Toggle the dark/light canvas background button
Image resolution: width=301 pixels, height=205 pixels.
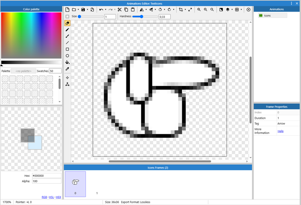221,9
